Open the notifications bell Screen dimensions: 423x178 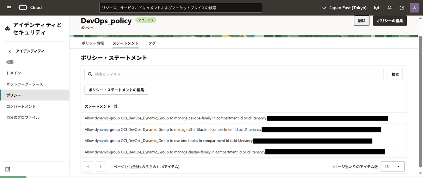pyautogui.click(x=389, y=8)
